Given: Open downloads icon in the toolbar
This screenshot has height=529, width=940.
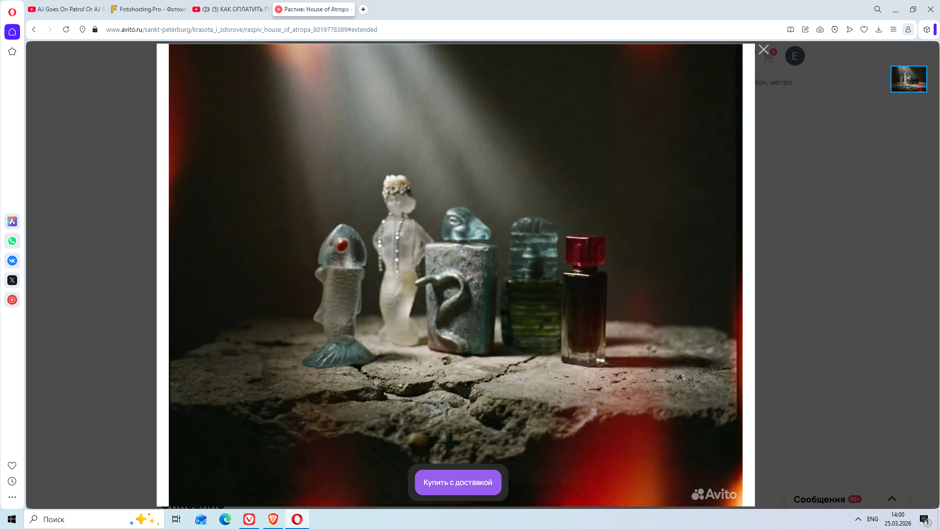Looking at the screenshot, I should (x=879, y=29).
